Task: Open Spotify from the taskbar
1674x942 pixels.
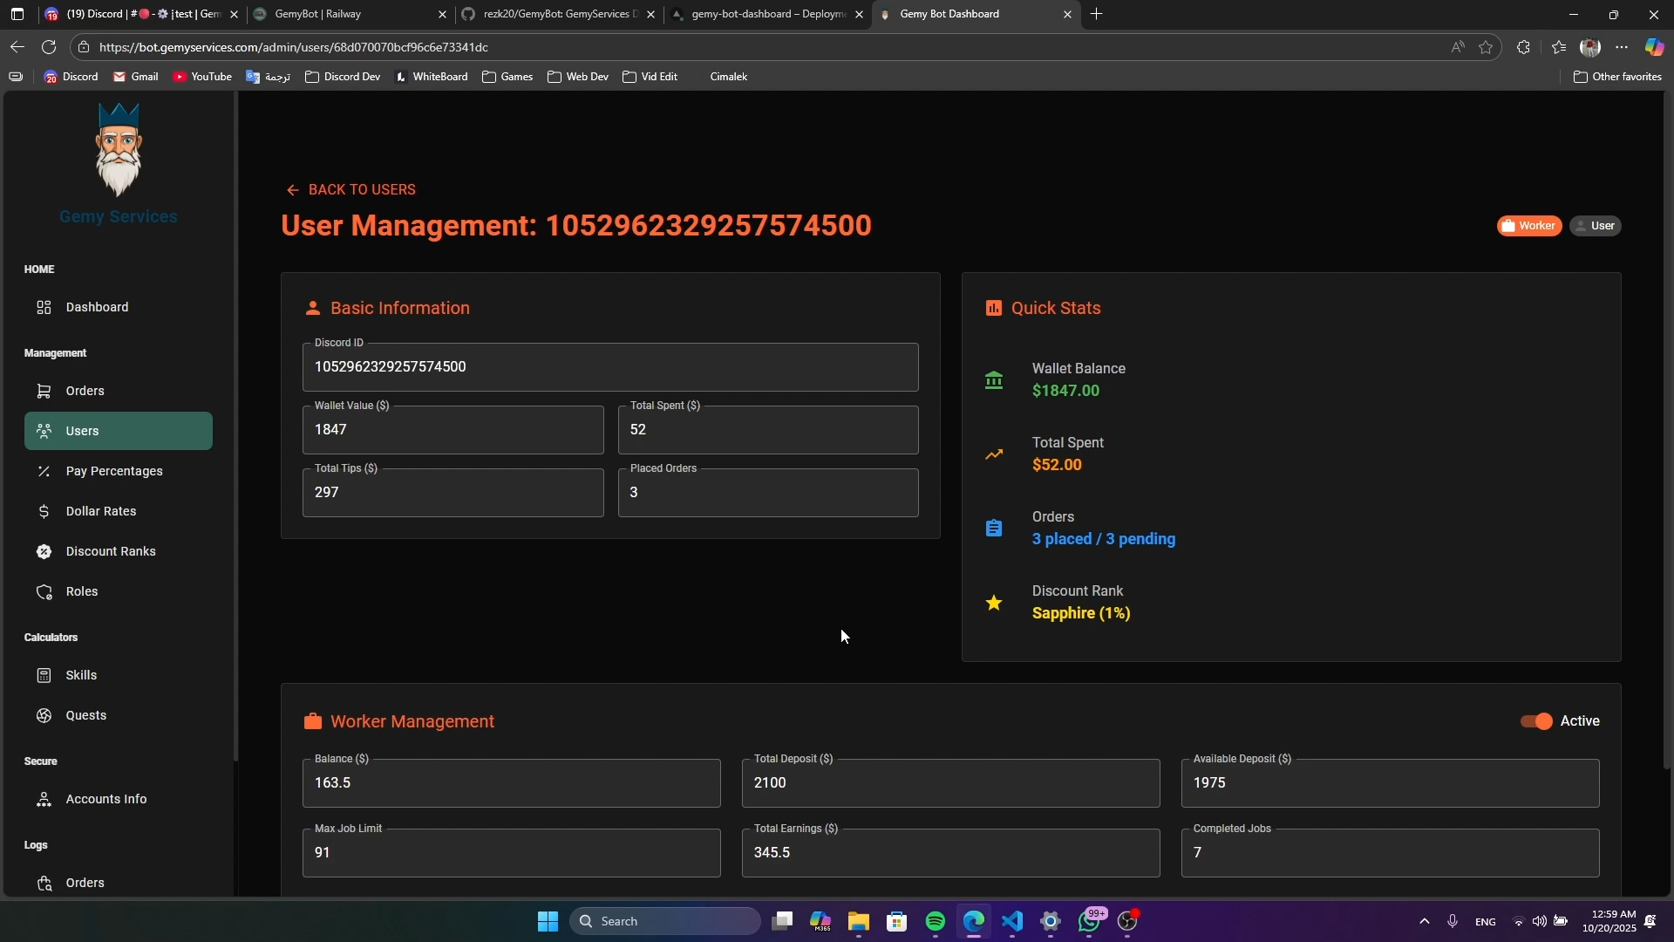Action: pos(936,921)
